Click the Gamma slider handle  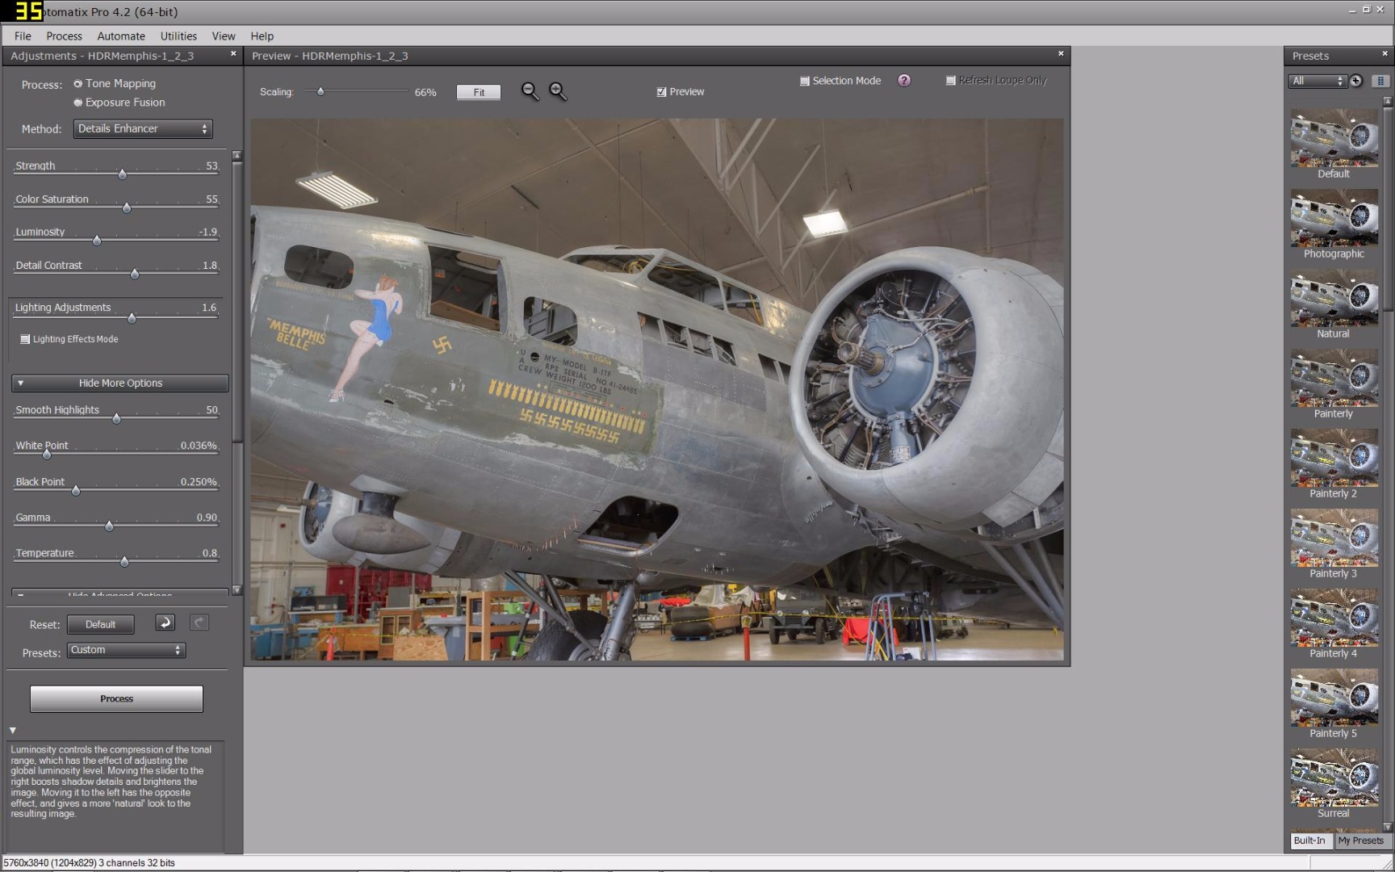click(x=109, y=526)
